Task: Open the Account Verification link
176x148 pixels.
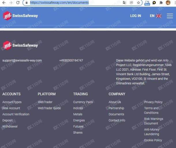Action: pos(16,114)
